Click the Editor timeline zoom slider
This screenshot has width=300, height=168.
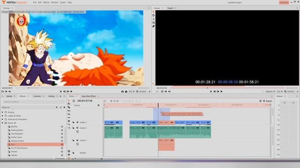point(101,159)
